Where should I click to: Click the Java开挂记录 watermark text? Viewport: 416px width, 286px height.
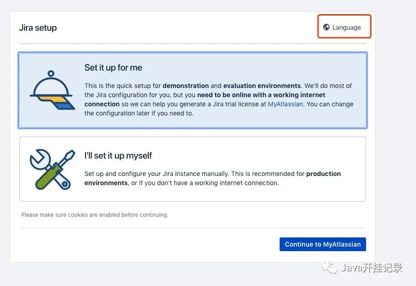[371, 268]
